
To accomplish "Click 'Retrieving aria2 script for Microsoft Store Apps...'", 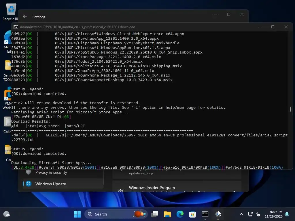I will tap(70, 112).
